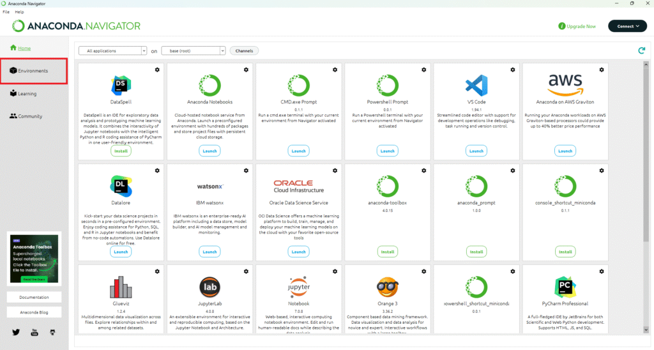Viewport: 654px width, 350px height.
Task: Launch Datalore
Action: pos(121,252)
